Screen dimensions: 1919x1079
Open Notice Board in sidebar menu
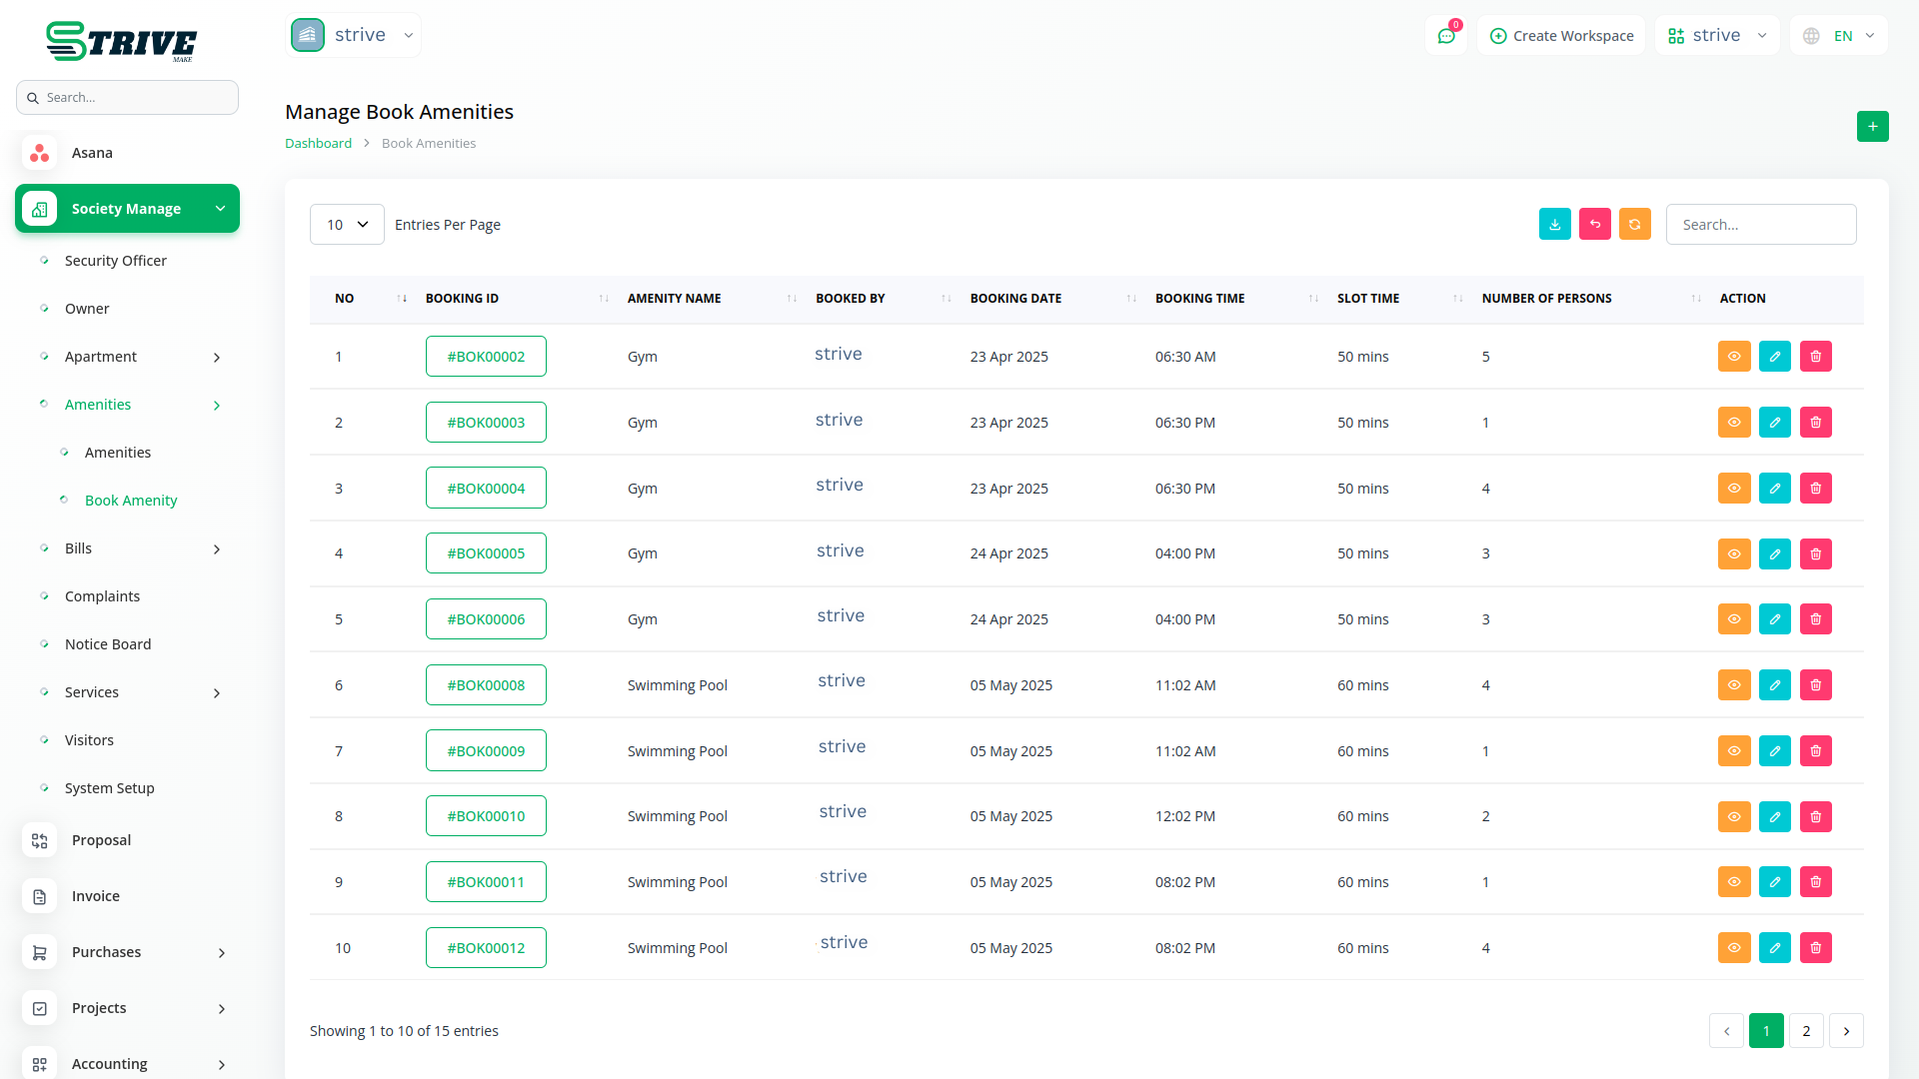tap(108, 644)
